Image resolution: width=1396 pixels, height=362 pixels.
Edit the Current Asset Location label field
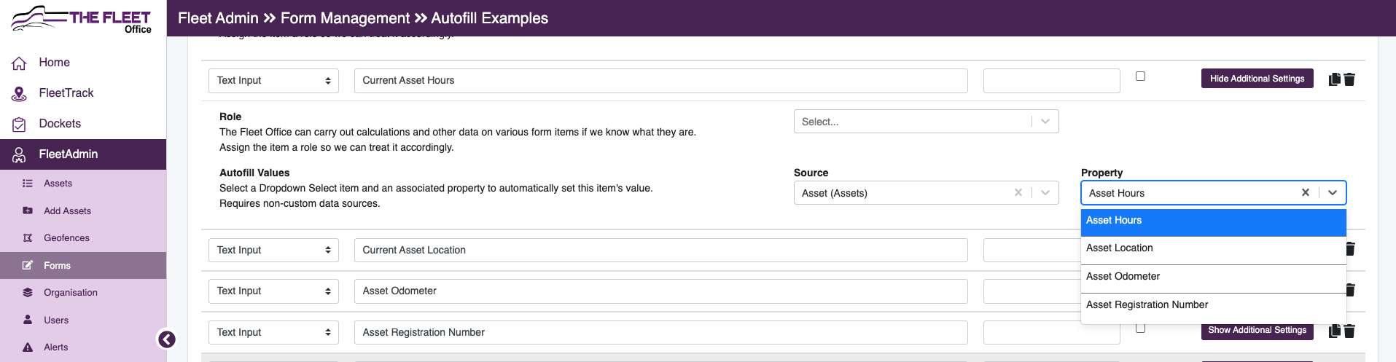click(x=661, y=250)
